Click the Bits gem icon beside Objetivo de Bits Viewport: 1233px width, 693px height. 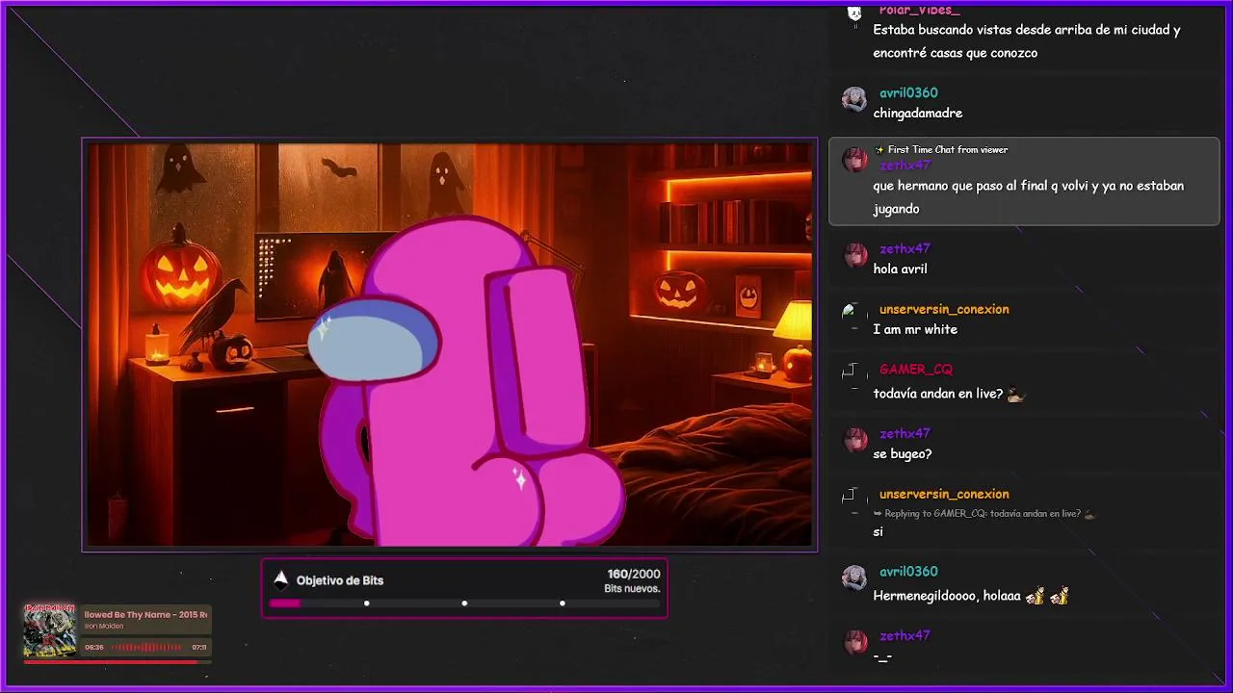(x=280, y=579)
